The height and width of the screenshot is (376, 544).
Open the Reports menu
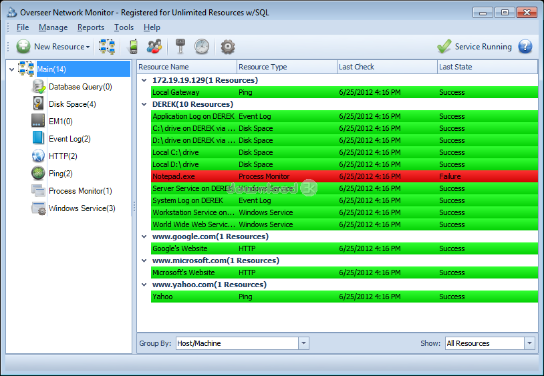pos(90,27)
